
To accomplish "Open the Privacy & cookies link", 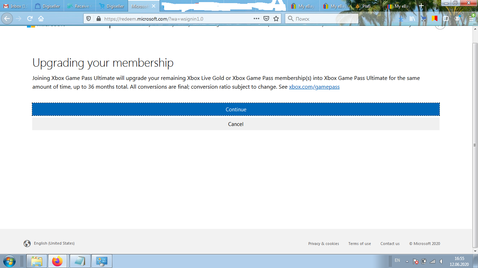I will coord(323,244).
